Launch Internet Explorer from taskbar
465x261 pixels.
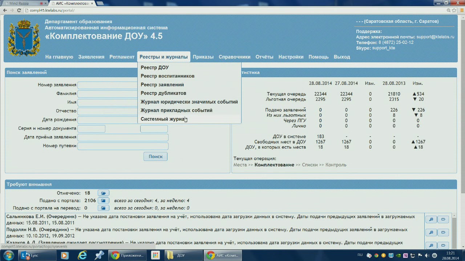pyautogui.click(x=82, y=255)
